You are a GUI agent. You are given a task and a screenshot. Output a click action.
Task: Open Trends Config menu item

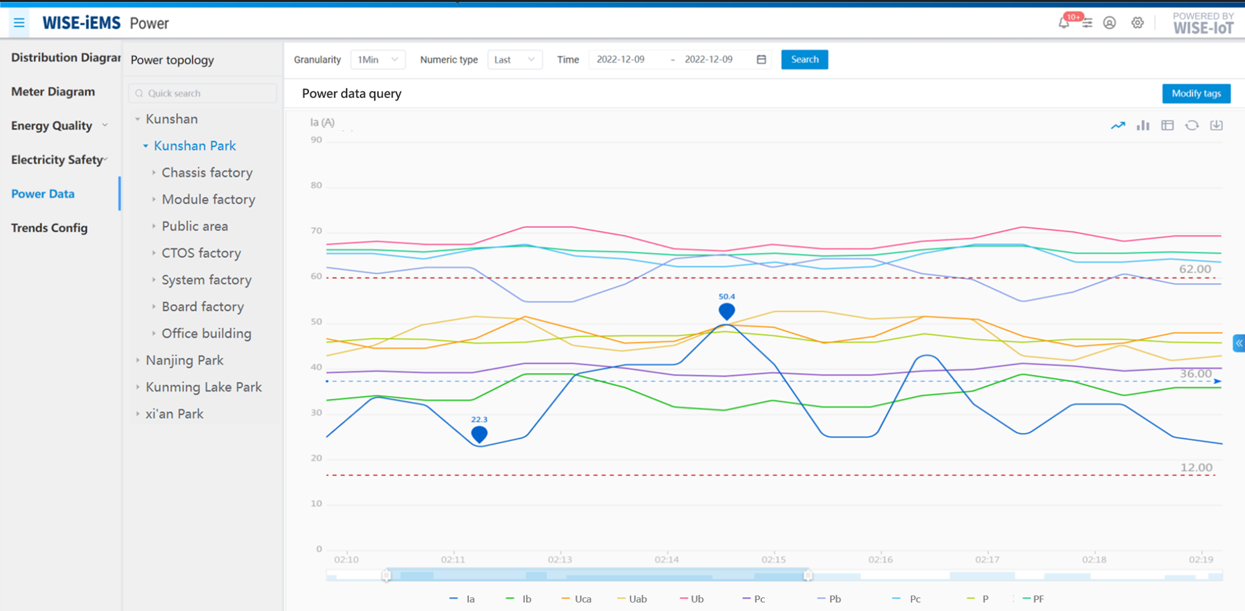[49, 228]
